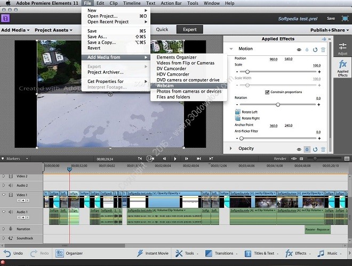The image size is (352, 266).
Task: Collapse the Video 1 track
Action: point(4,195)
